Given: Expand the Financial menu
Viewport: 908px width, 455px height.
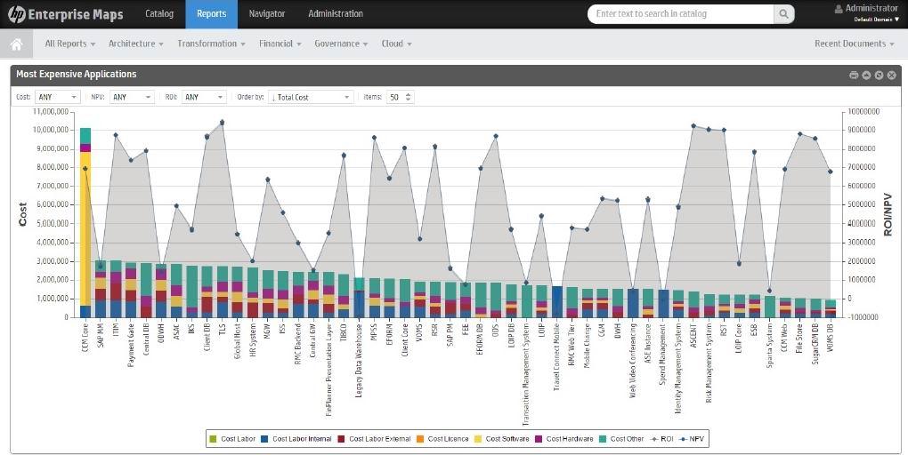Looking at the screenshot, I should [280, 44].
